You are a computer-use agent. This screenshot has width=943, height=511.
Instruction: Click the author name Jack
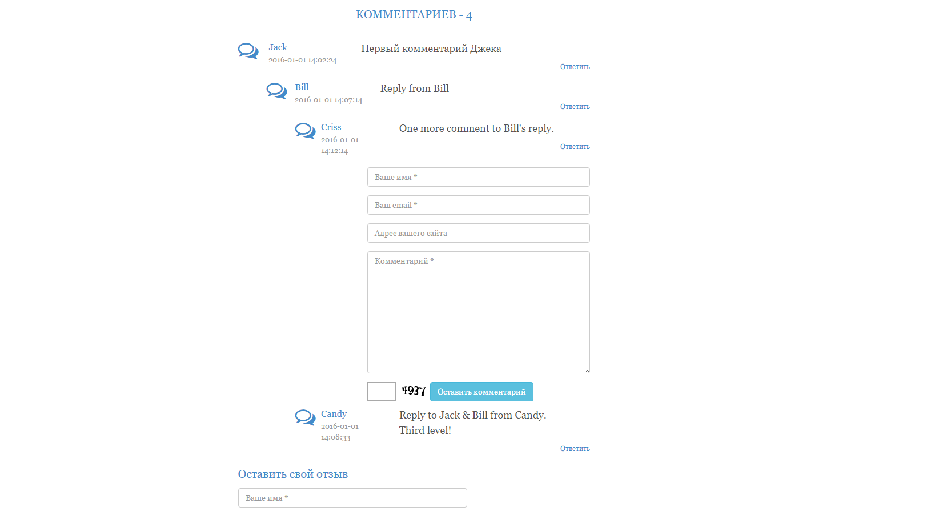278,47
